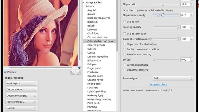Select the Cartoon filter

click(x=92, y=30)
